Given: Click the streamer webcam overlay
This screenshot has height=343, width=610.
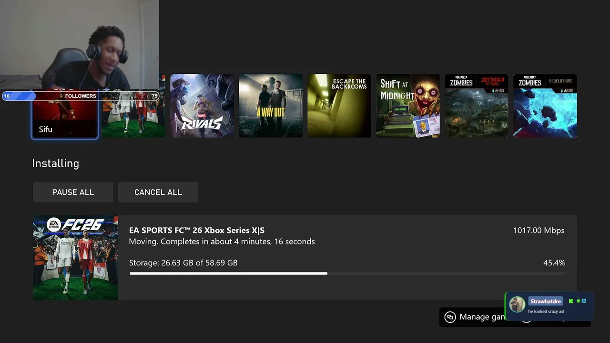Looking at the screenshot, I should (79, 45).
